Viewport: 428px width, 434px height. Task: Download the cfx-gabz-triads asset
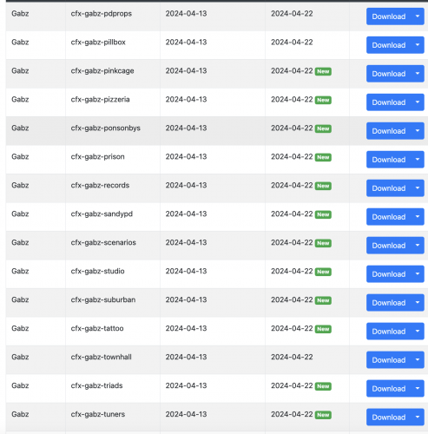(x=388, y=389)
